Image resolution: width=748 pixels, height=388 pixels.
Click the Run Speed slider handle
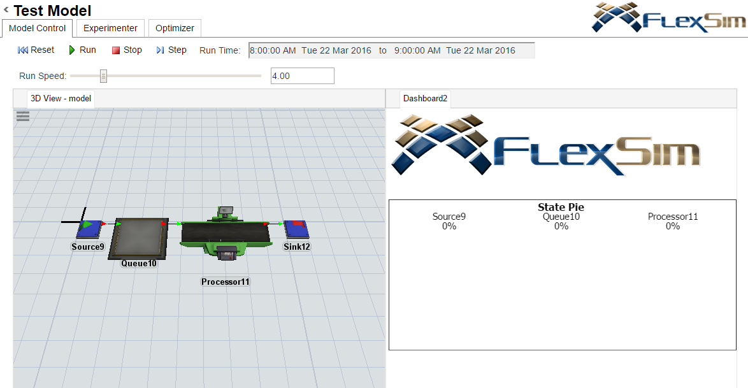103,76
